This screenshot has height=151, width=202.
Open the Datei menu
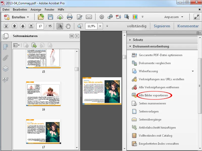[x=6, y=10]
